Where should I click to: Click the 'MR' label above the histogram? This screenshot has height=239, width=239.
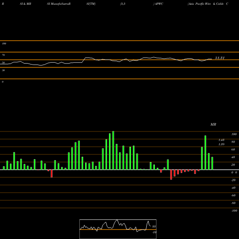pos(213,124)
